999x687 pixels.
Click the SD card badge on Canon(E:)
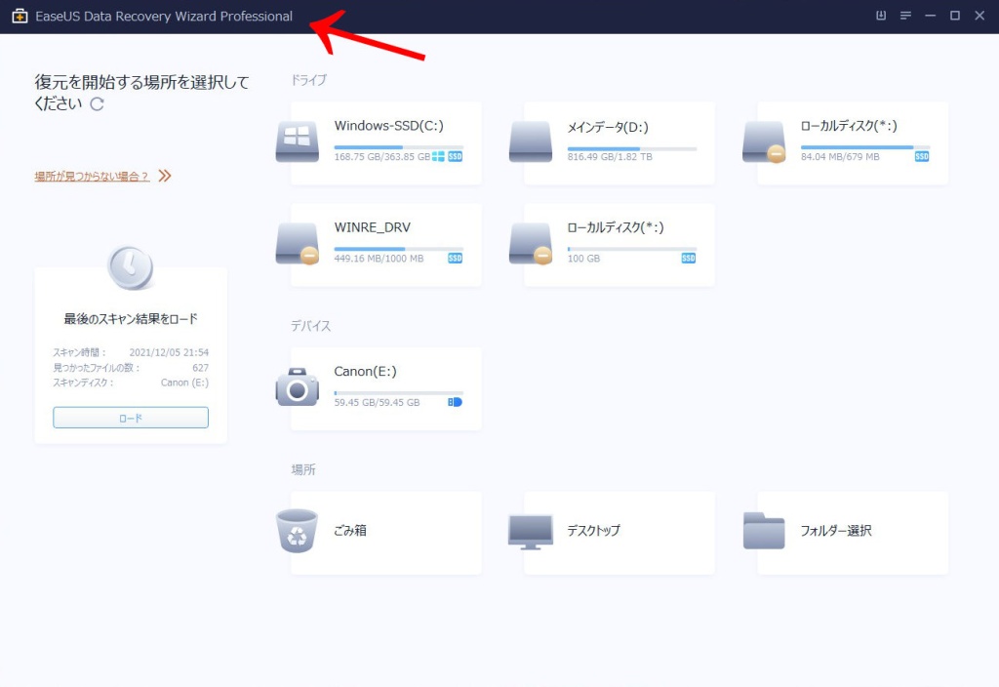pyautogui.click(x=455, y=402)
